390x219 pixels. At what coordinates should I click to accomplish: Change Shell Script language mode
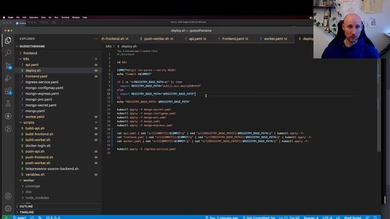[x=352, y=217]
